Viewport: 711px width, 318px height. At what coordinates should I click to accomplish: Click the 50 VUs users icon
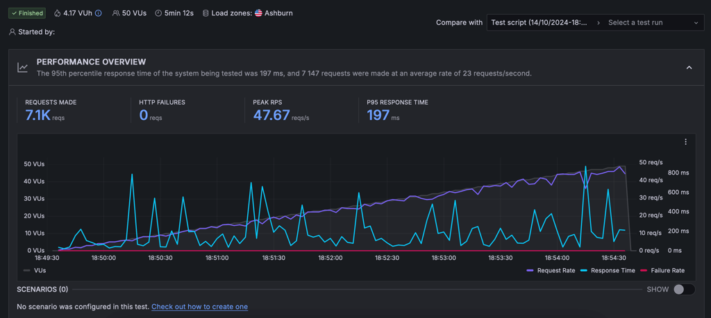click(116, 13)
